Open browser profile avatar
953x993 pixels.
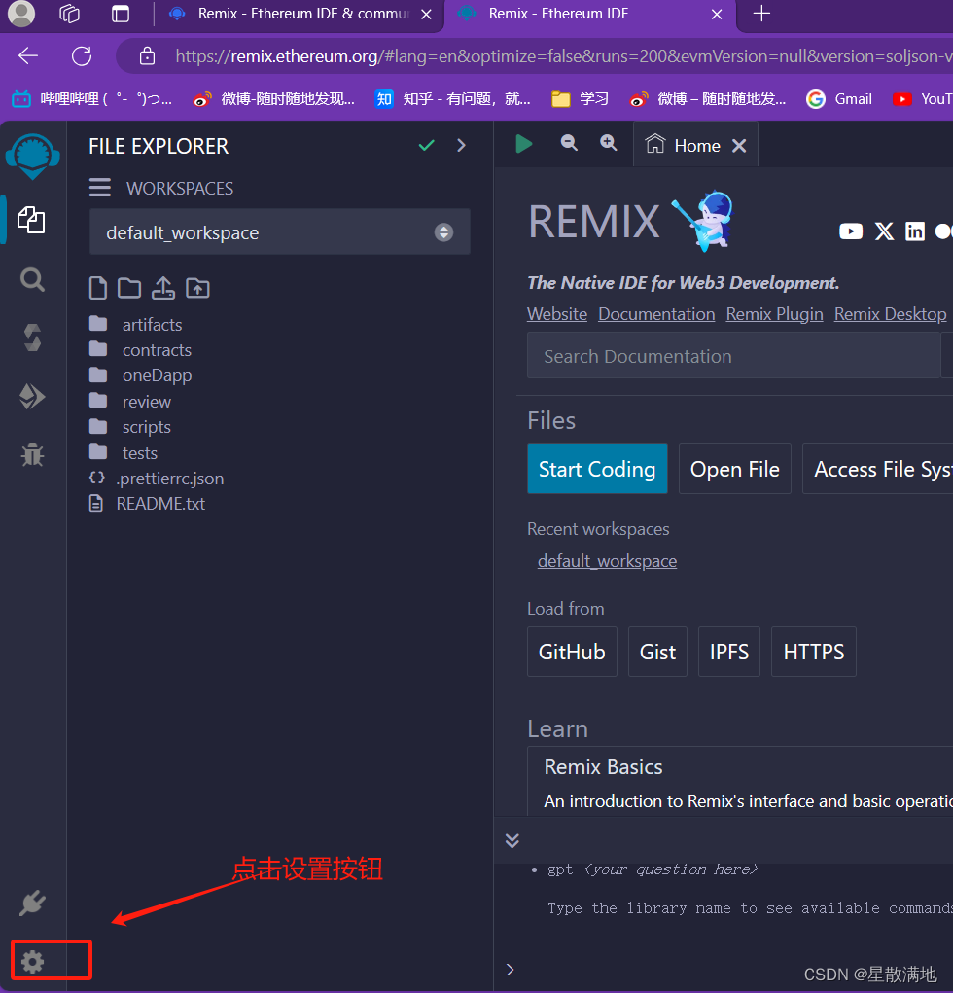[20, 14]
